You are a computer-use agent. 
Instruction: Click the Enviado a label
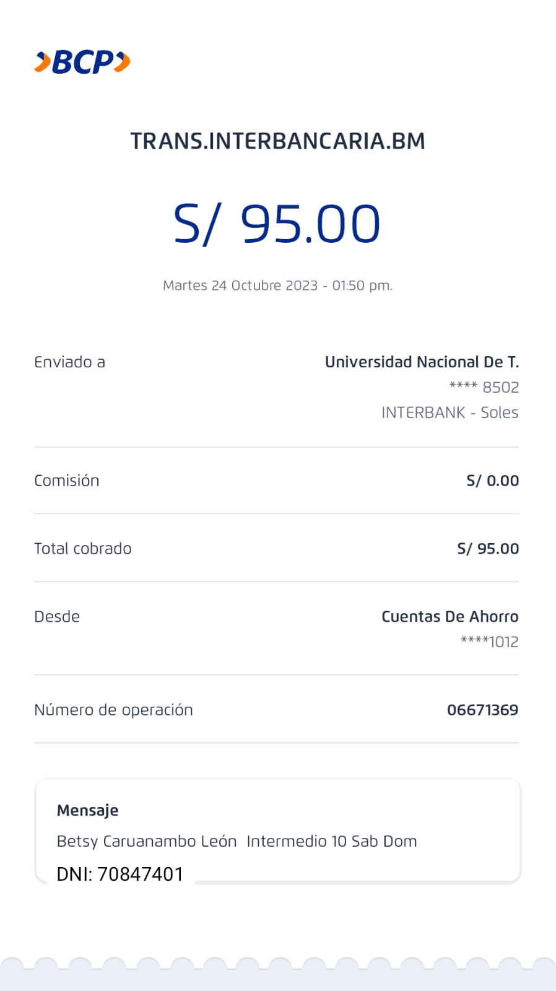coord(69,362)
